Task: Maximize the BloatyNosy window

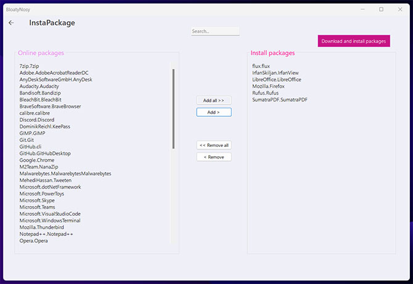Action: point(381,9)
